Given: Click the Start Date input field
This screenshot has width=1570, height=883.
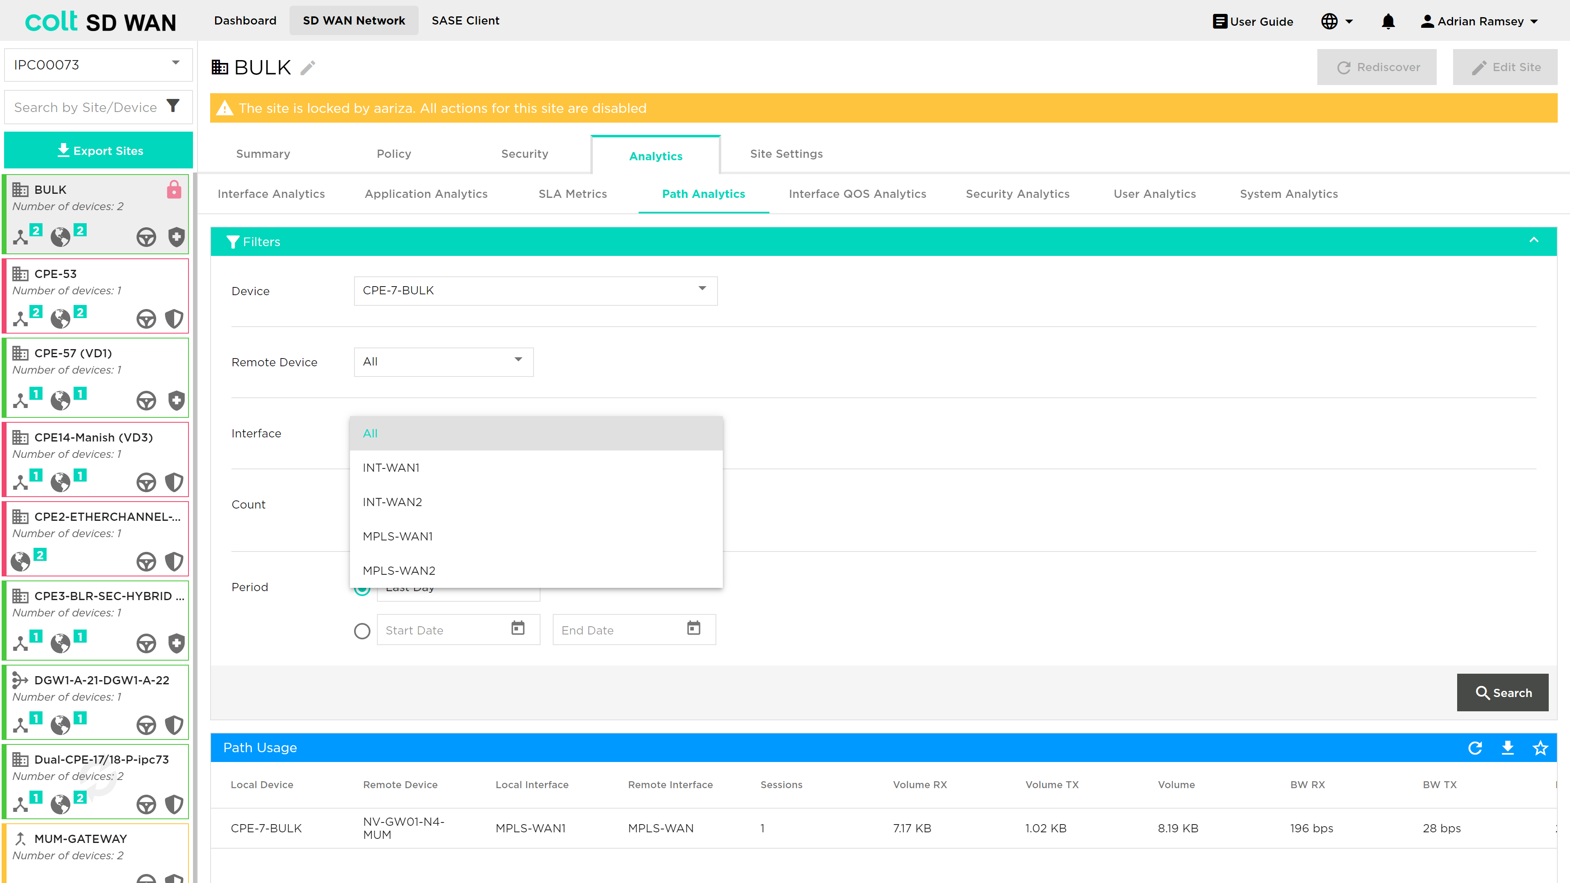Looking at the screenshot, I should (458, 630).
